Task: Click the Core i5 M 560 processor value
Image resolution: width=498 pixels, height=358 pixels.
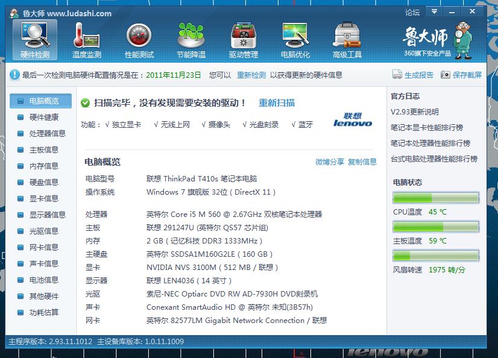Action: tap(234, 214)
